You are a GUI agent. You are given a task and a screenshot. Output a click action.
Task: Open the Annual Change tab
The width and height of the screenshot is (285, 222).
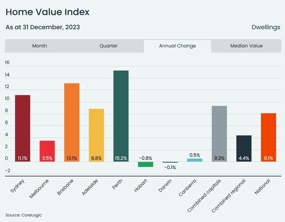point(177,46)
